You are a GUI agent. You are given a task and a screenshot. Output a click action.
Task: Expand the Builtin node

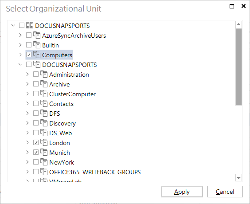20,45
